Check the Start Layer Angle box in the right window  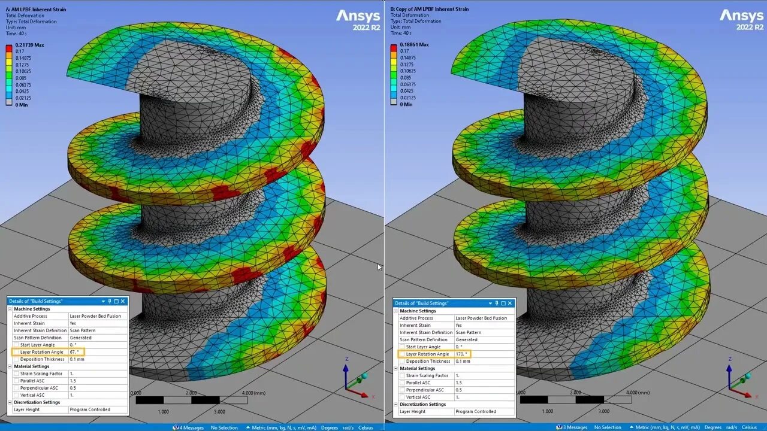point(402,347)
